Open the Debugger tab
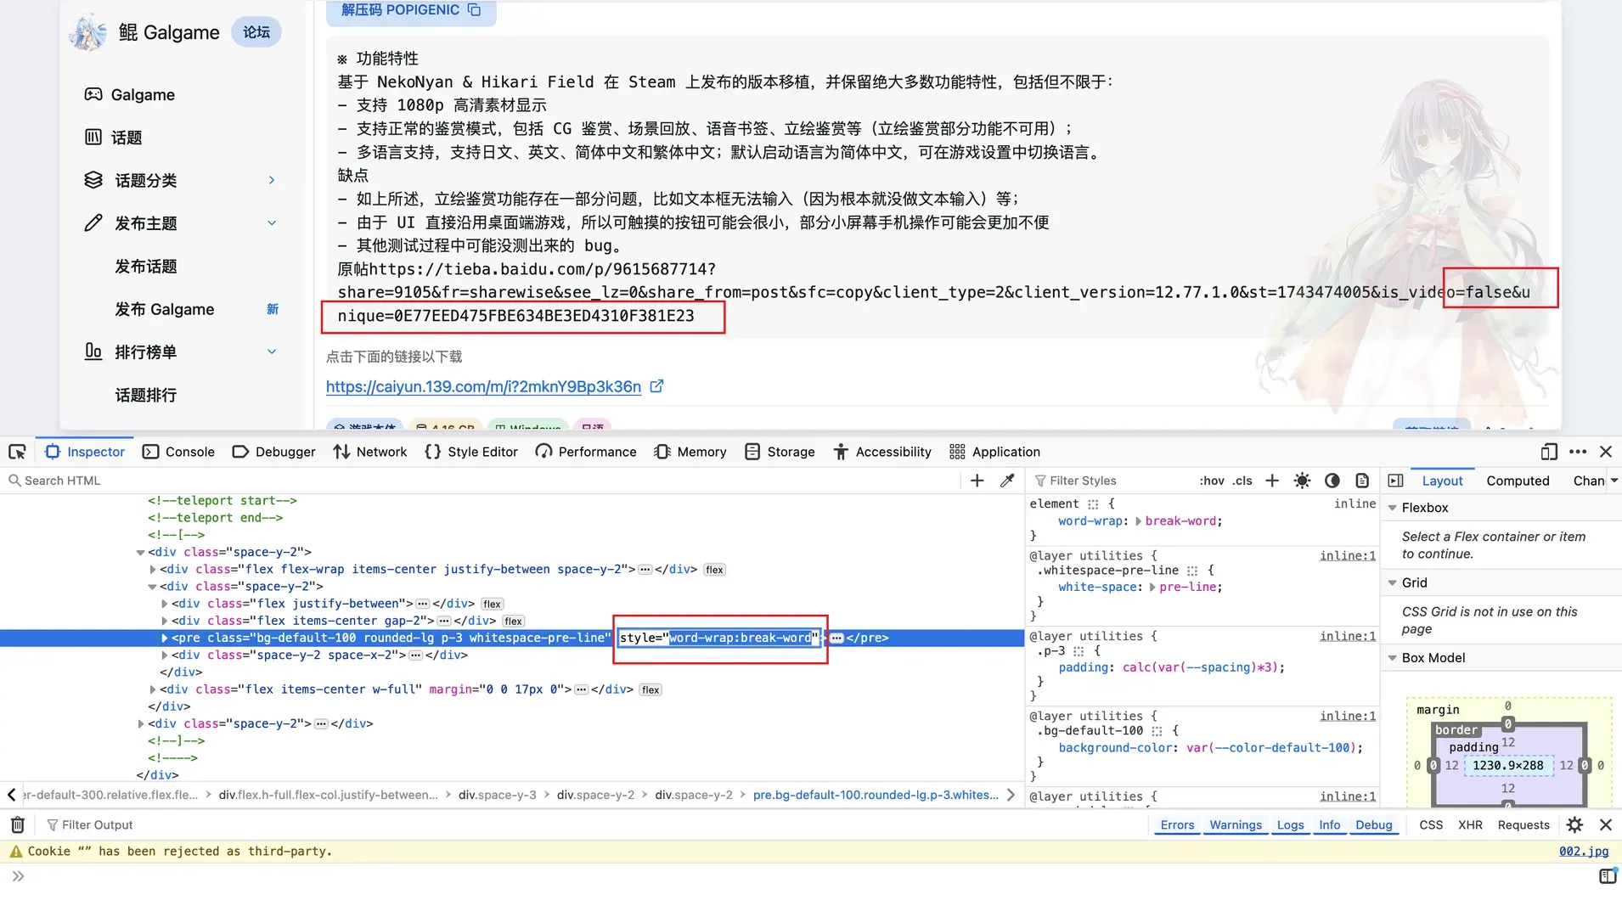 click(273, 452)
